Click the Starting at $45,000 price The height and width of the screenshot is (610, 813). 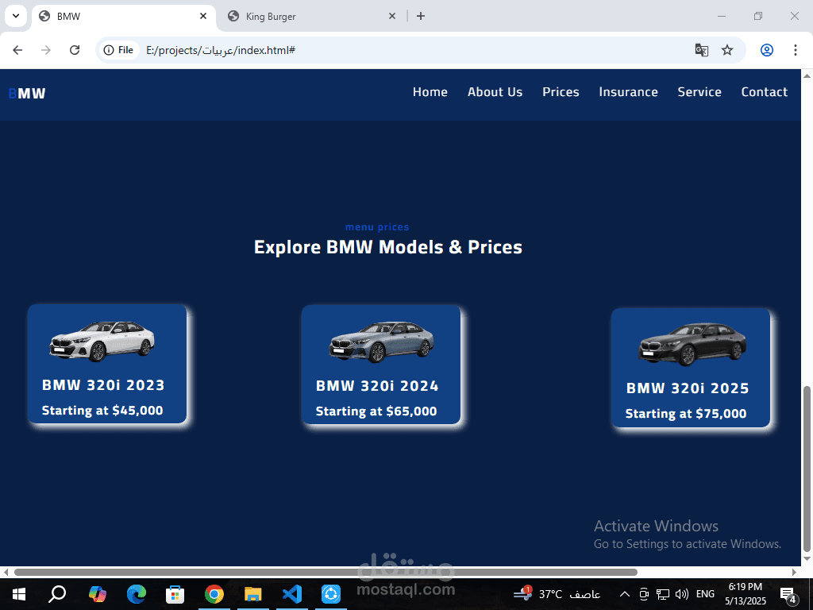(102, 411)
